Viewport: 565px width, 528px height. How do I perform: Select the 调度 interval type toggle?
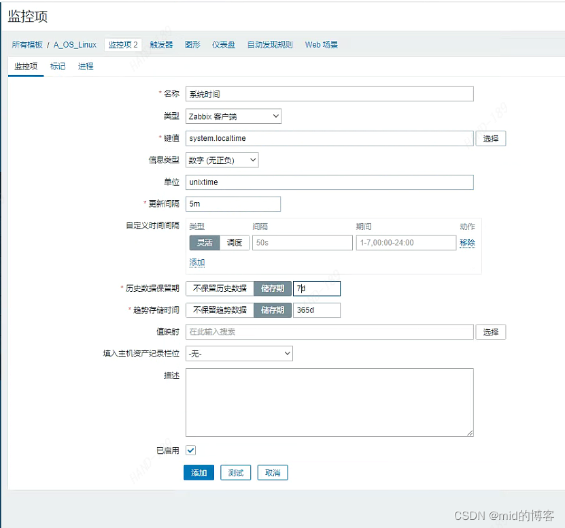point(234,243)
